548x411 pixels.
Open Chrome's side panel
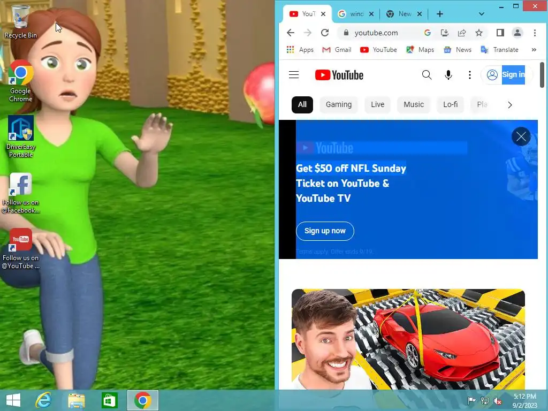500,33
